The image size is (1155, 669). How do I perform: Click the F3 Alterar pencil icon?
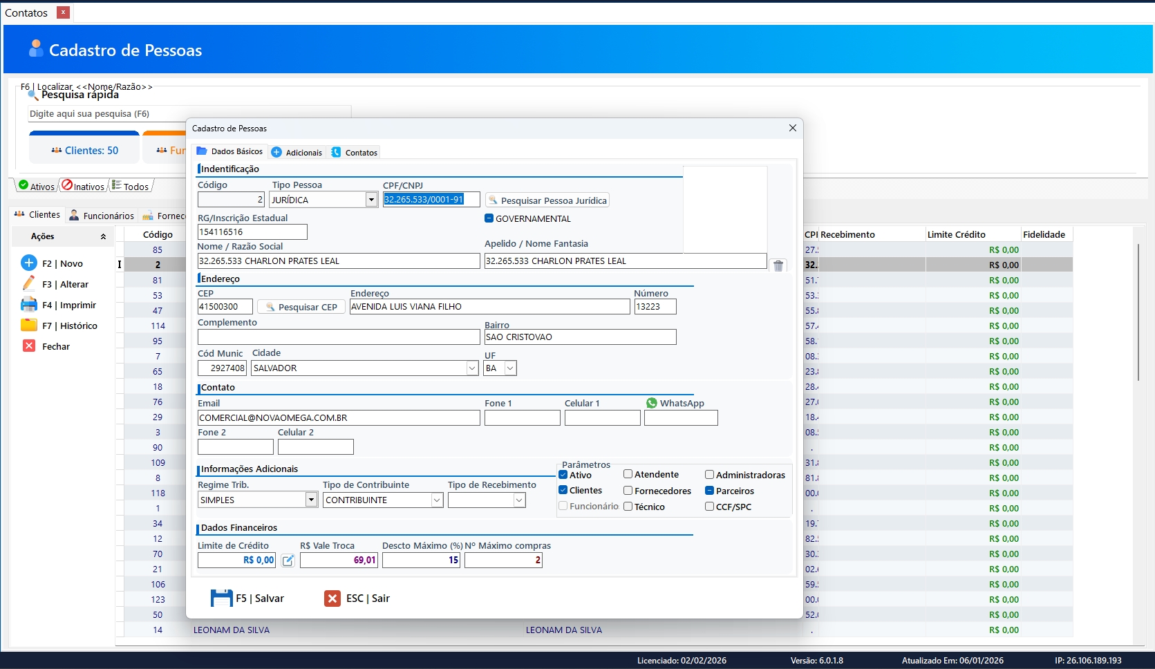click(x=29, y=283)
